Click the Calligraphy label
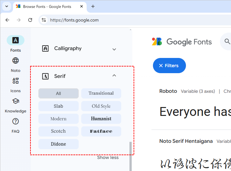The height and width of the screenshot is (171, 231). pos(68,48)
